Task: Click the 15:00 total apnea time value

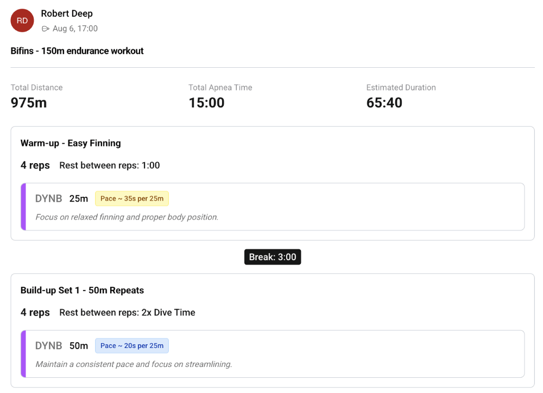Action: (x=206, y=102)
